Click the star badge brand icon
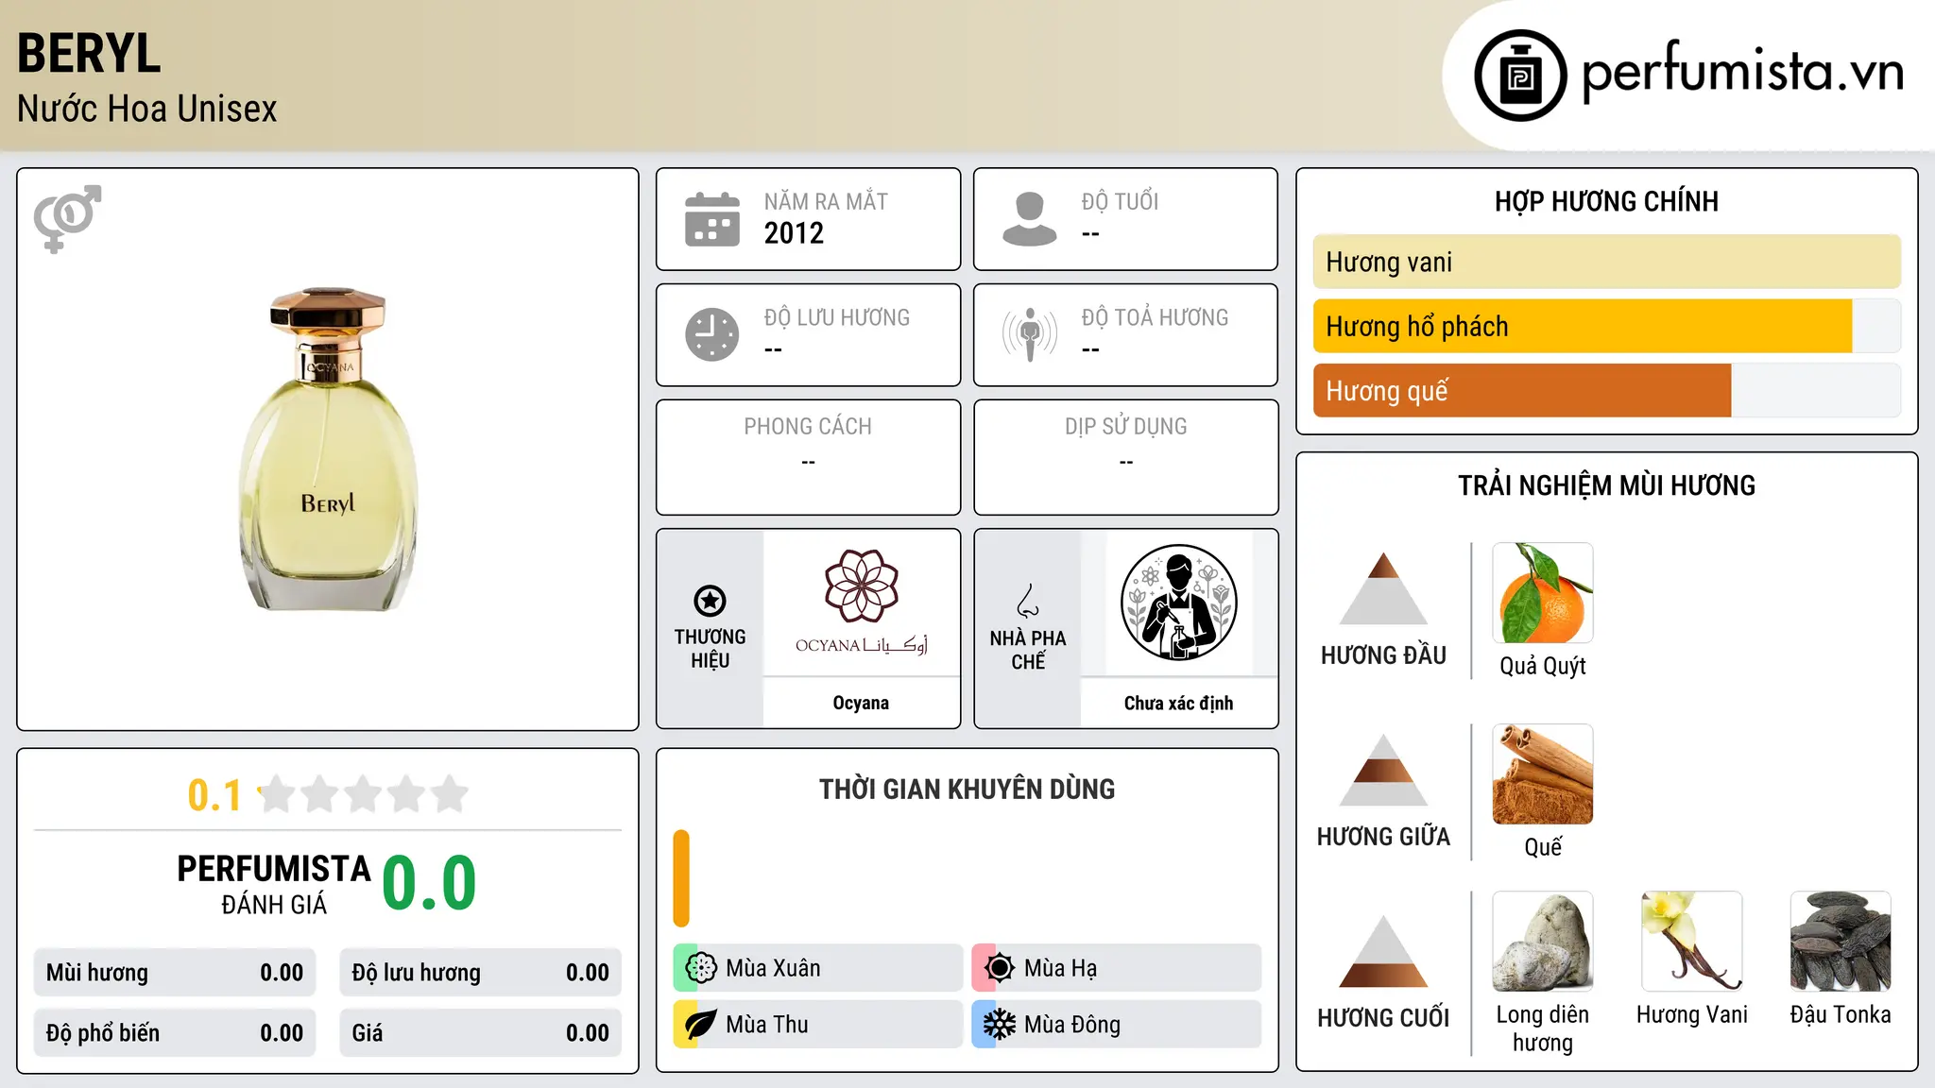Screen dimensions: 1935x1088 click(x=710, y=601)
